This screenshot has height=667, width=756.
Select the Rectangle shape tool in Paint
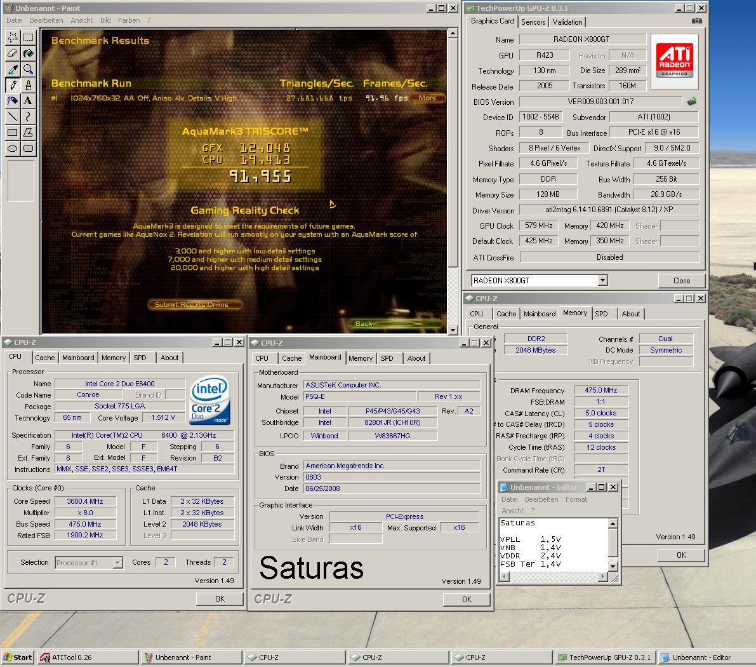tap(13, 132)
